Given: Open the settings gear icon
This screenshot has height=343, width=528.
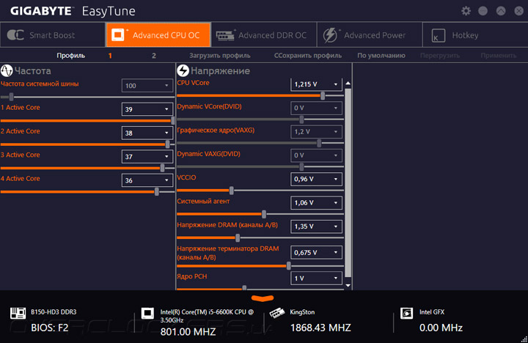Looking at the screenshot, I should coord(466,11).
